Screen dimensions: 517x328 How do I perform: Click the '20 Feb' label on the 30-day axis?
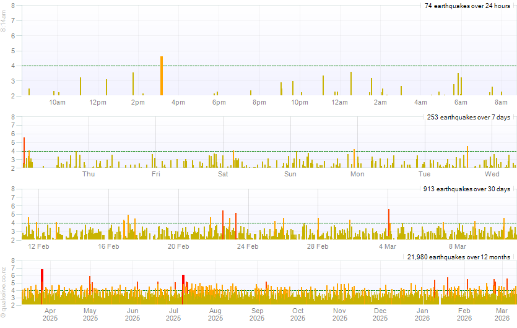click(178, 246)
